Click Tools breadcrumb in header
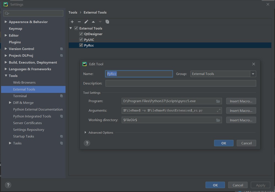The image size is (275, 192). pos(73,12)
